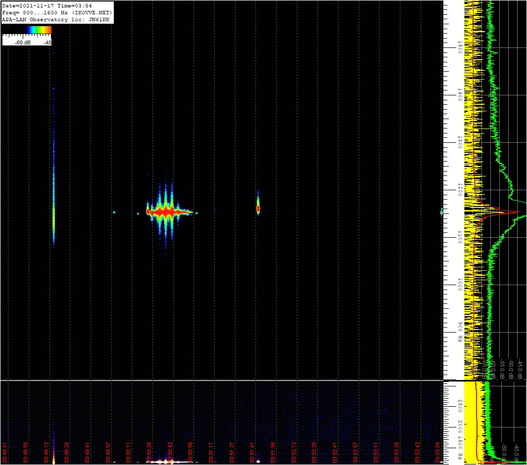Click the Date=2021-11-17 Time=03:54 header line
527x465 pixels.
(x=47, y=6)
